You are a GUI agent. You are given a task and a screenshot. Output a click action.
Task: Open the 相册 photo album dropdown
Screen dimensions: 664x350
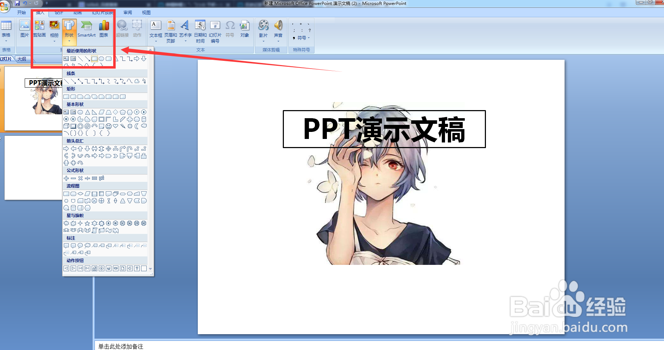(x=54, y=32)
